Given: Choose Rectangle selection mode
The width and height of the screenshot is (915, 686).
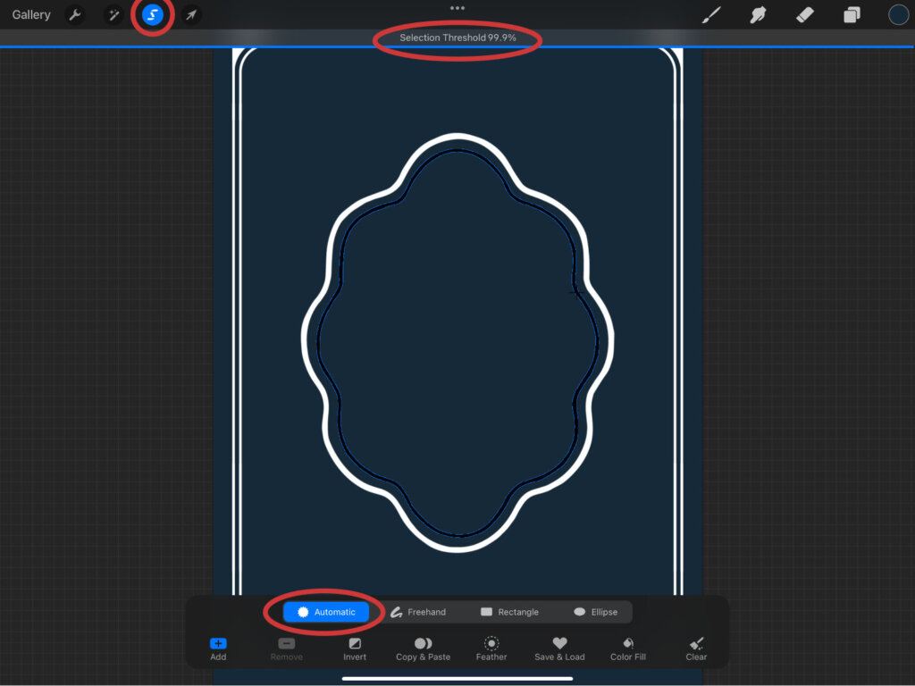Looking at the screenshot, I should [509, 612].
